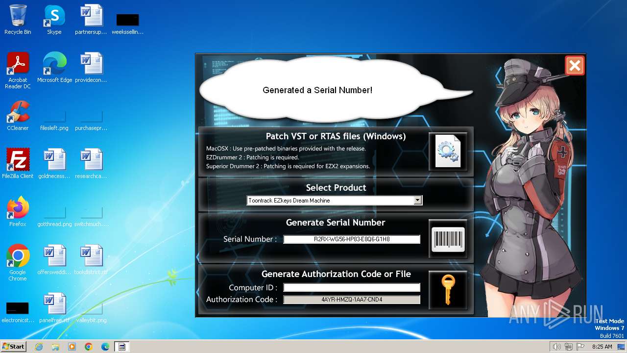Select the purchasepr... desktop file
The height and width of the screenshot is (353, 627).
(x=91, y=120)
